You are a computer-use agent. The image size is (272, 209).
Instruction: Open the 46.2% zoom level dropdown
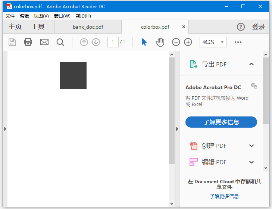[213, 42]
